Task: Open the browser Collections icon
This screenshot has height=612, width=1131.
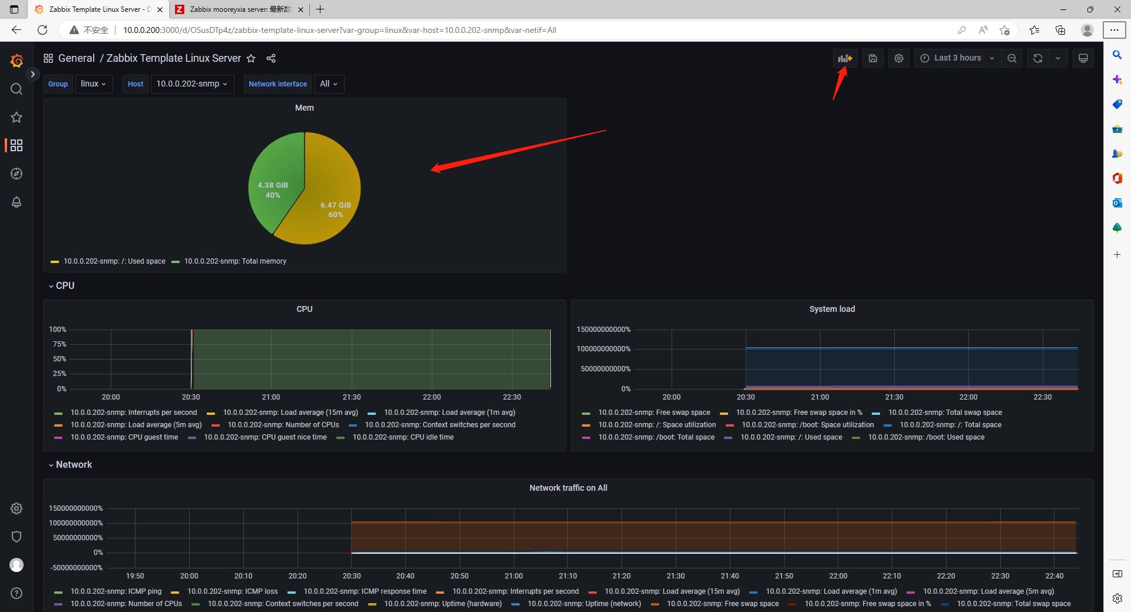Action: tap(1060, 30)
